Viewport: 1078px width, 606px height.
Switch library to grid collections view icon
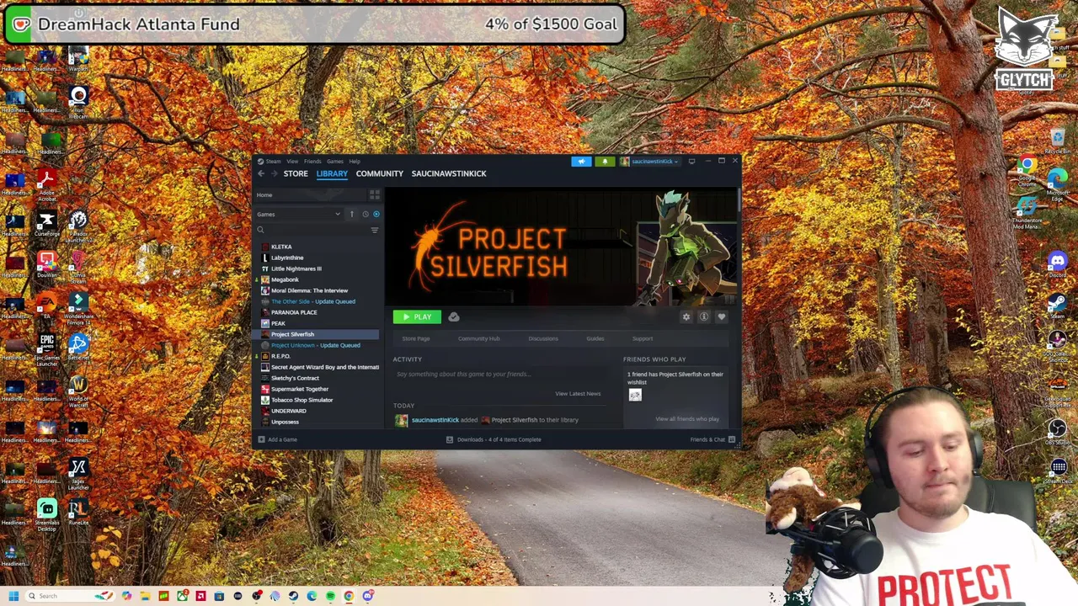(374, 195)
